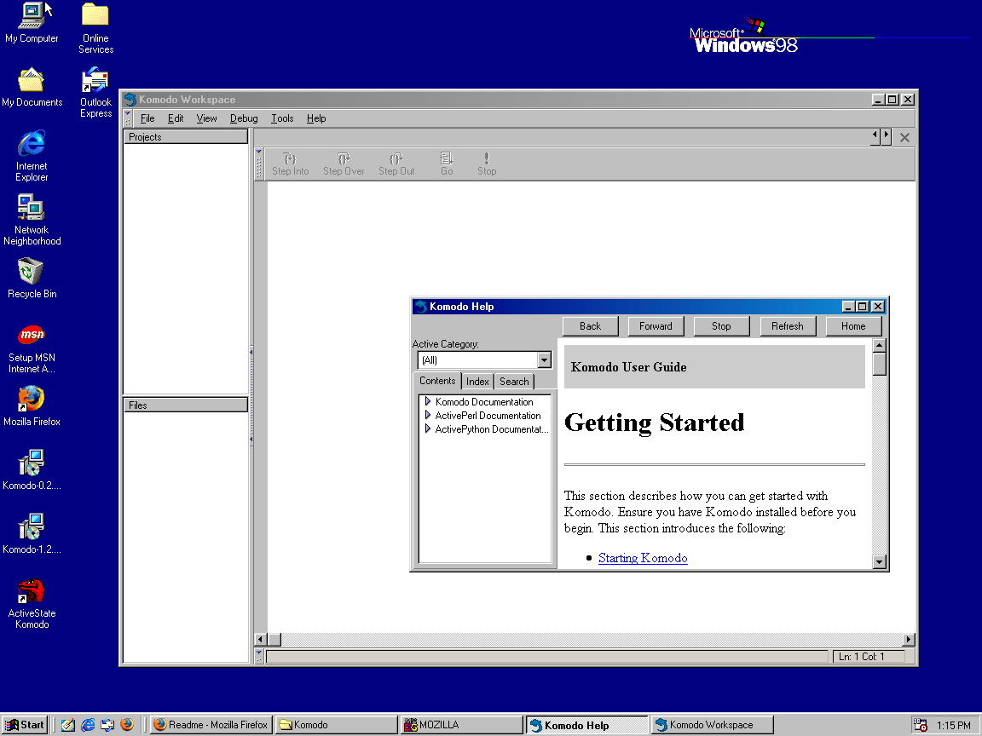
Task: Expand the Komodo Documentation tree node
Action: (x=428, y=401)
